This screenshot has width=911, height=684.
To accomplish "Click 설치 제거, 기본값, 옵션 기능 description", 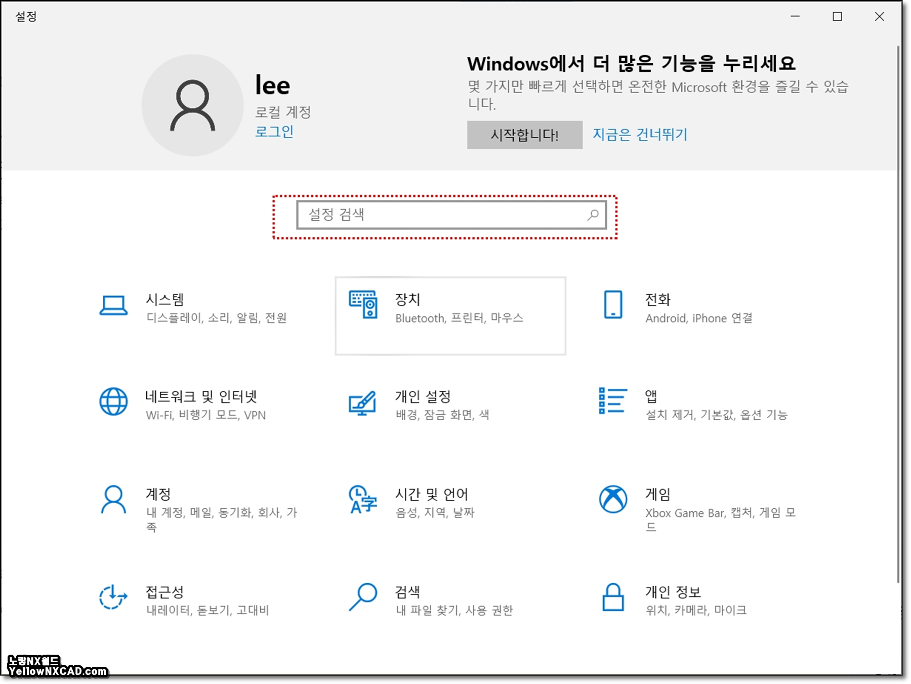I will pos(716,415).
